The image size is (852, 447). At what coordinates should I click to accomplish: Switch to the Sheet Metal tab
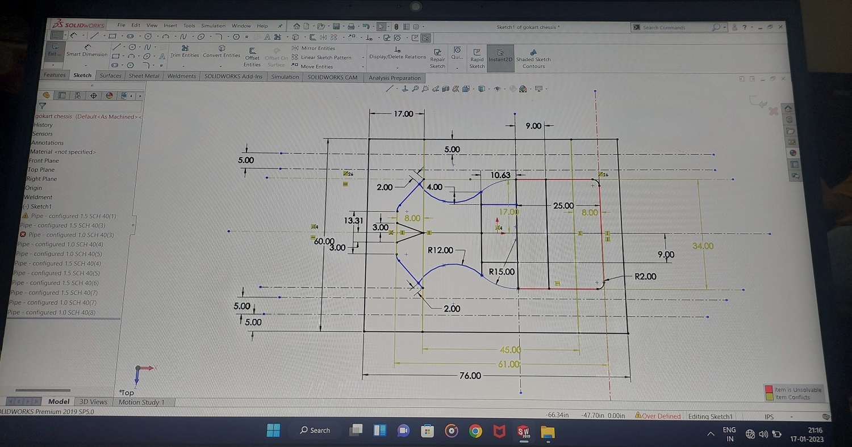[144, 76]
